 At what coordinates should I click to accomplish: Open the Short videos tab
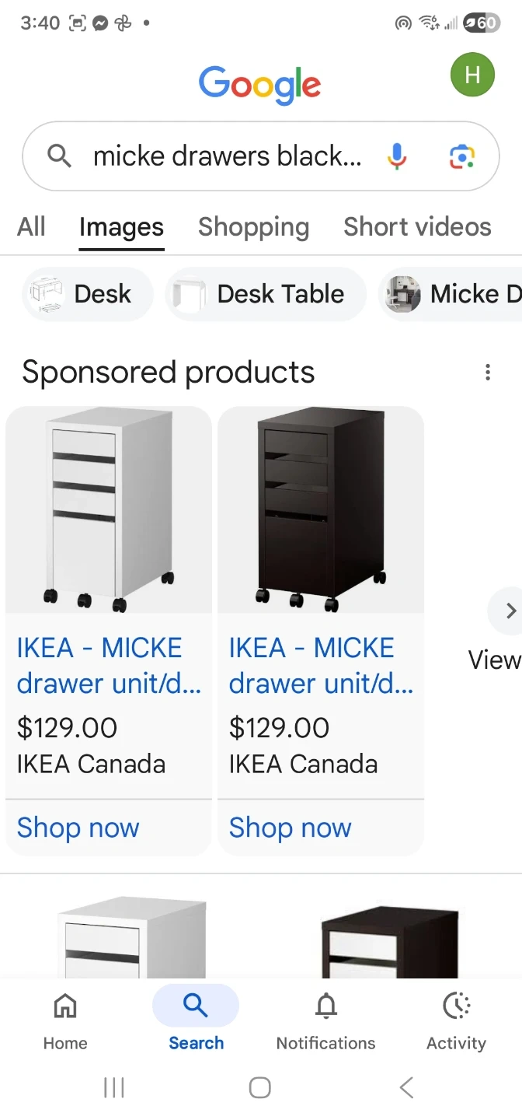click(417, 227)
